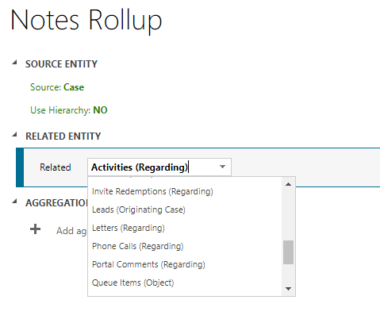Image resolution: width=380 pixels, height=319 pixels.
Task: Click the Source Entity section heading
Action: coord(61,64)
